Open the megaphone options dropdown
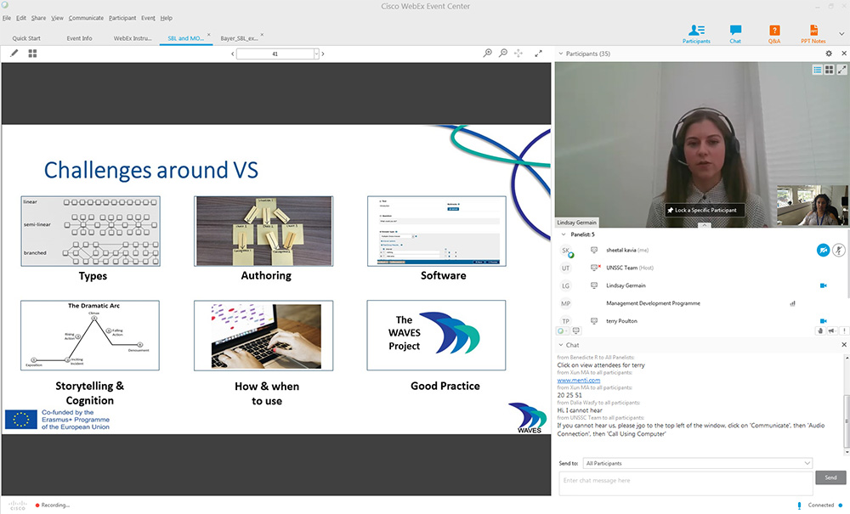 [x=832, y=330]
